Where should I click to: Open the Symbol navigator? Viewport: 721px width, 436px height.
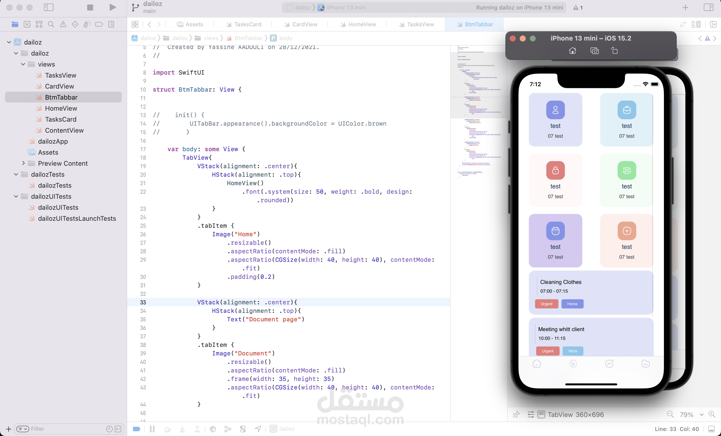[x=39, y=24]
